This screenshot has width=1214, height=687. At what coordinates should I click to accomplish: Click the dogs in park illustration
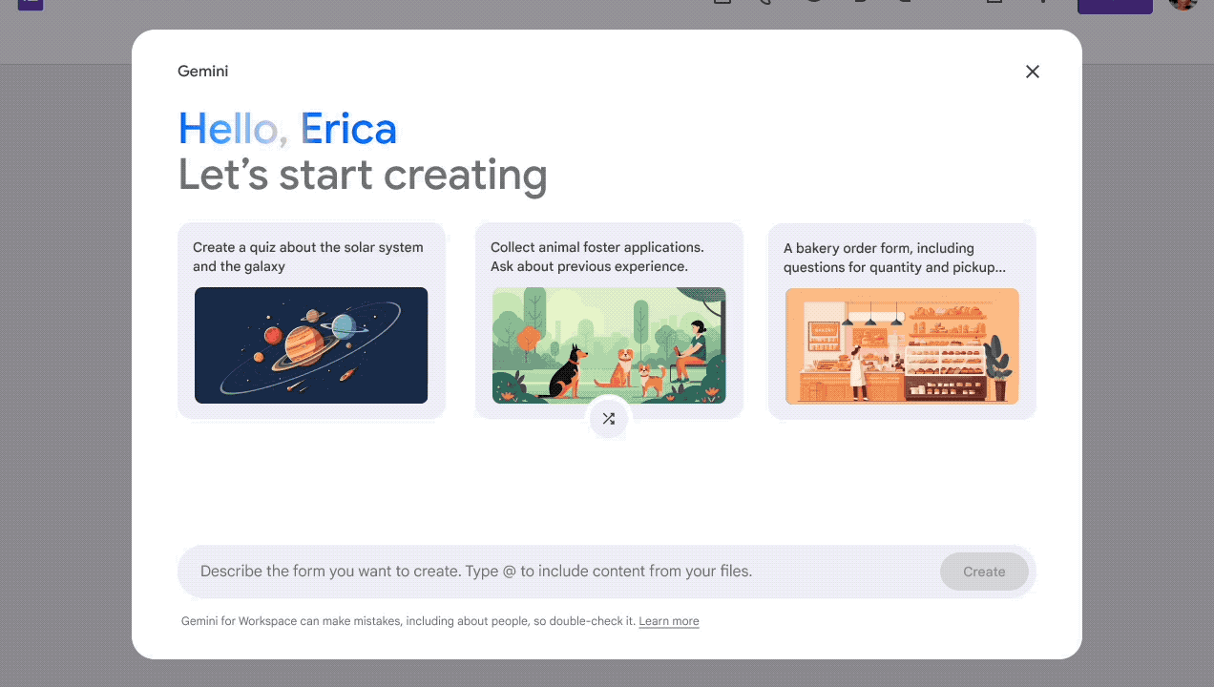(x=609, y=345)
